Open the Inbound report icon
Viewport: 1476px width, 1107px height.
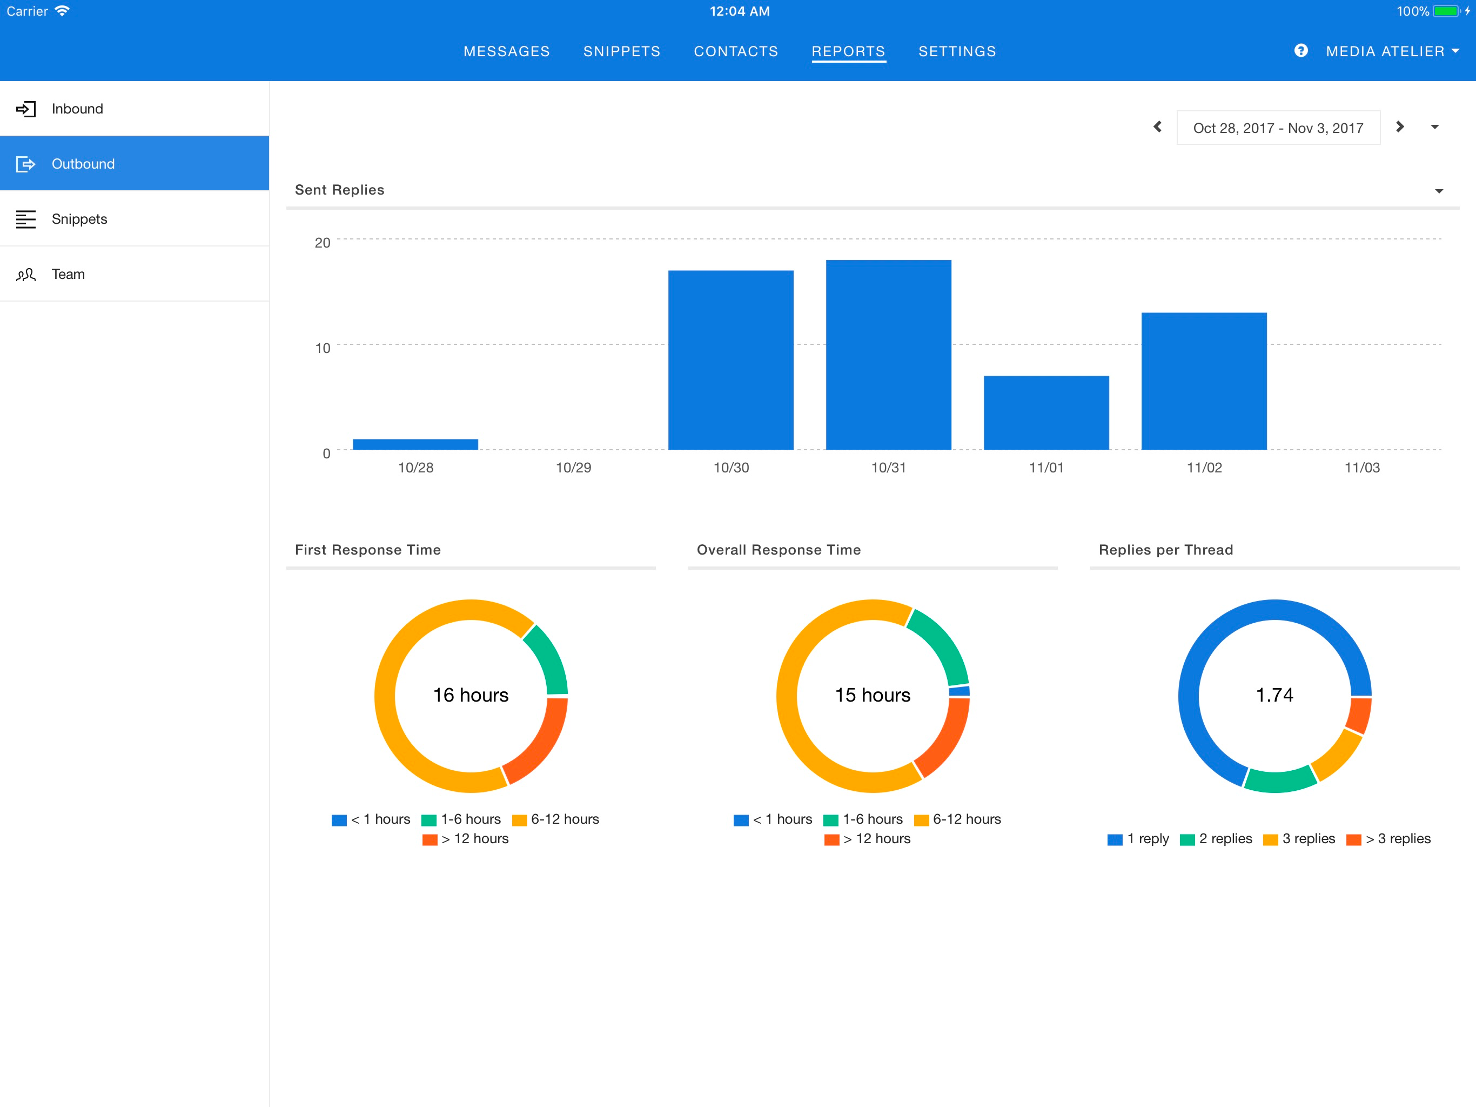(25, 109)
